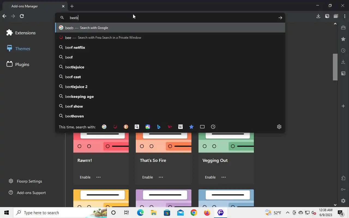Search this time with Bing icon
The height and width of the screenshot is (218, 349).
coord(159,127)
